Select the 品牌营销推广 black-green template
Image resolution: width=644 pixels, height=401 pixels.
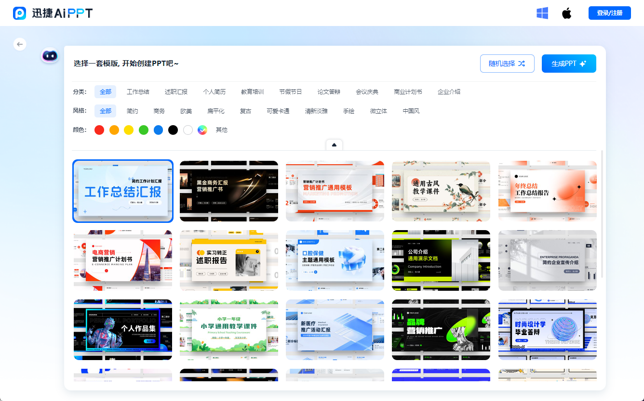[x=441, y=330]
